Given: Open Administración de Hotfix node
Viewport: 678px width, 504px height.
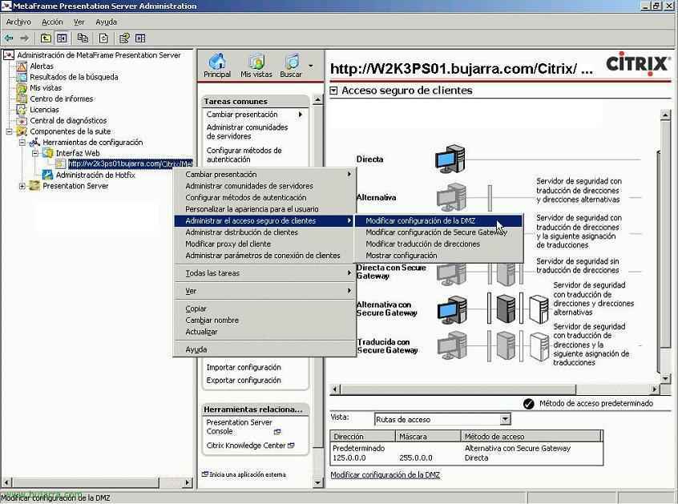Looking at the screenshot, I should click(x=95, y=175).
